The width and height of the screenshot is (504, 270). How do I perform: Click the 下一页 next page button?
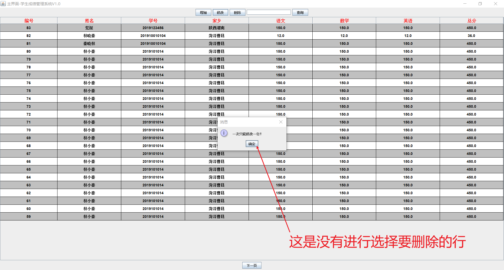click(252, 265)
